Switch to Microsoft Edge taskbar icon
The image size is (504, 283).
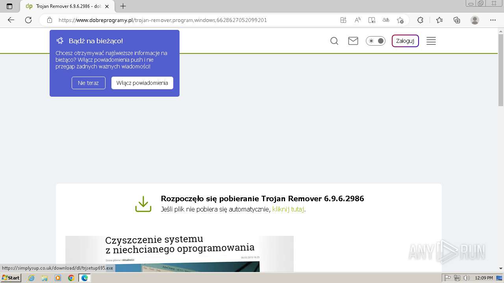coord(85,278)
